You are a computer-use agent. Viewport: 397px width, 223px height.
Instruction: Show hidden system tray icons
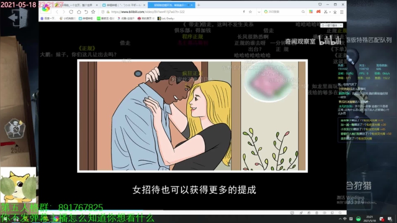(x=340, y=219)
